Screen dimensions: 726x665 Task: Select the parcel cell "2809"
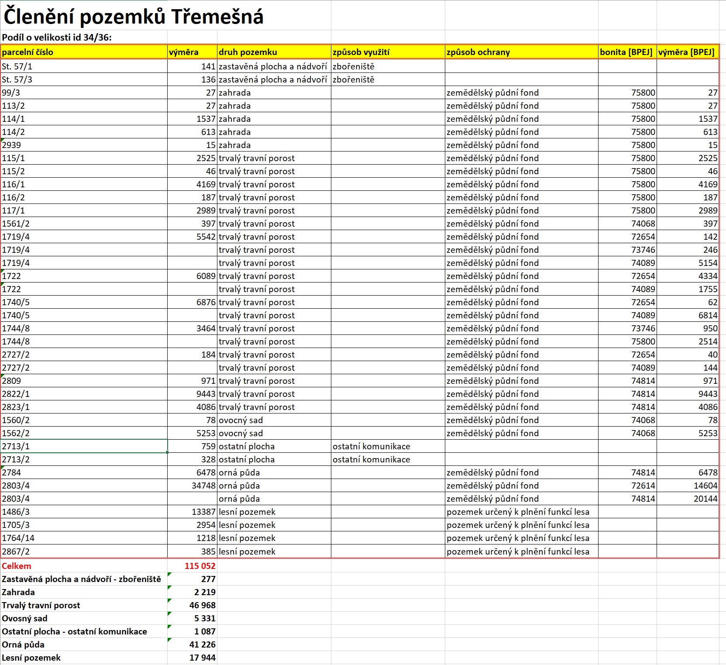point(84,381)
